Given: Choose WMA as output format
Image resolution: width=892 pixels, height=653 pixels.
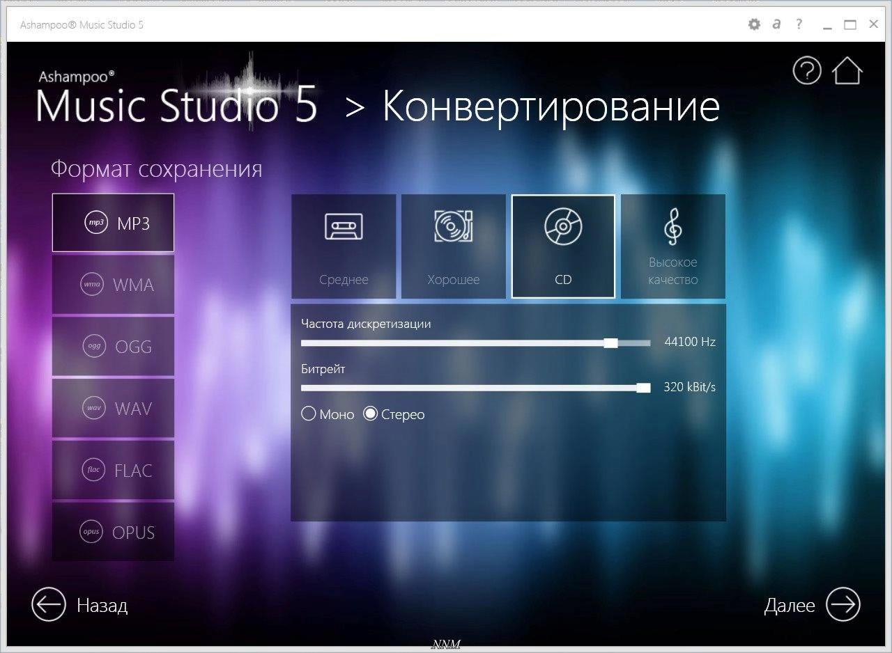Looking at the screenshot, I should point(113,285).
